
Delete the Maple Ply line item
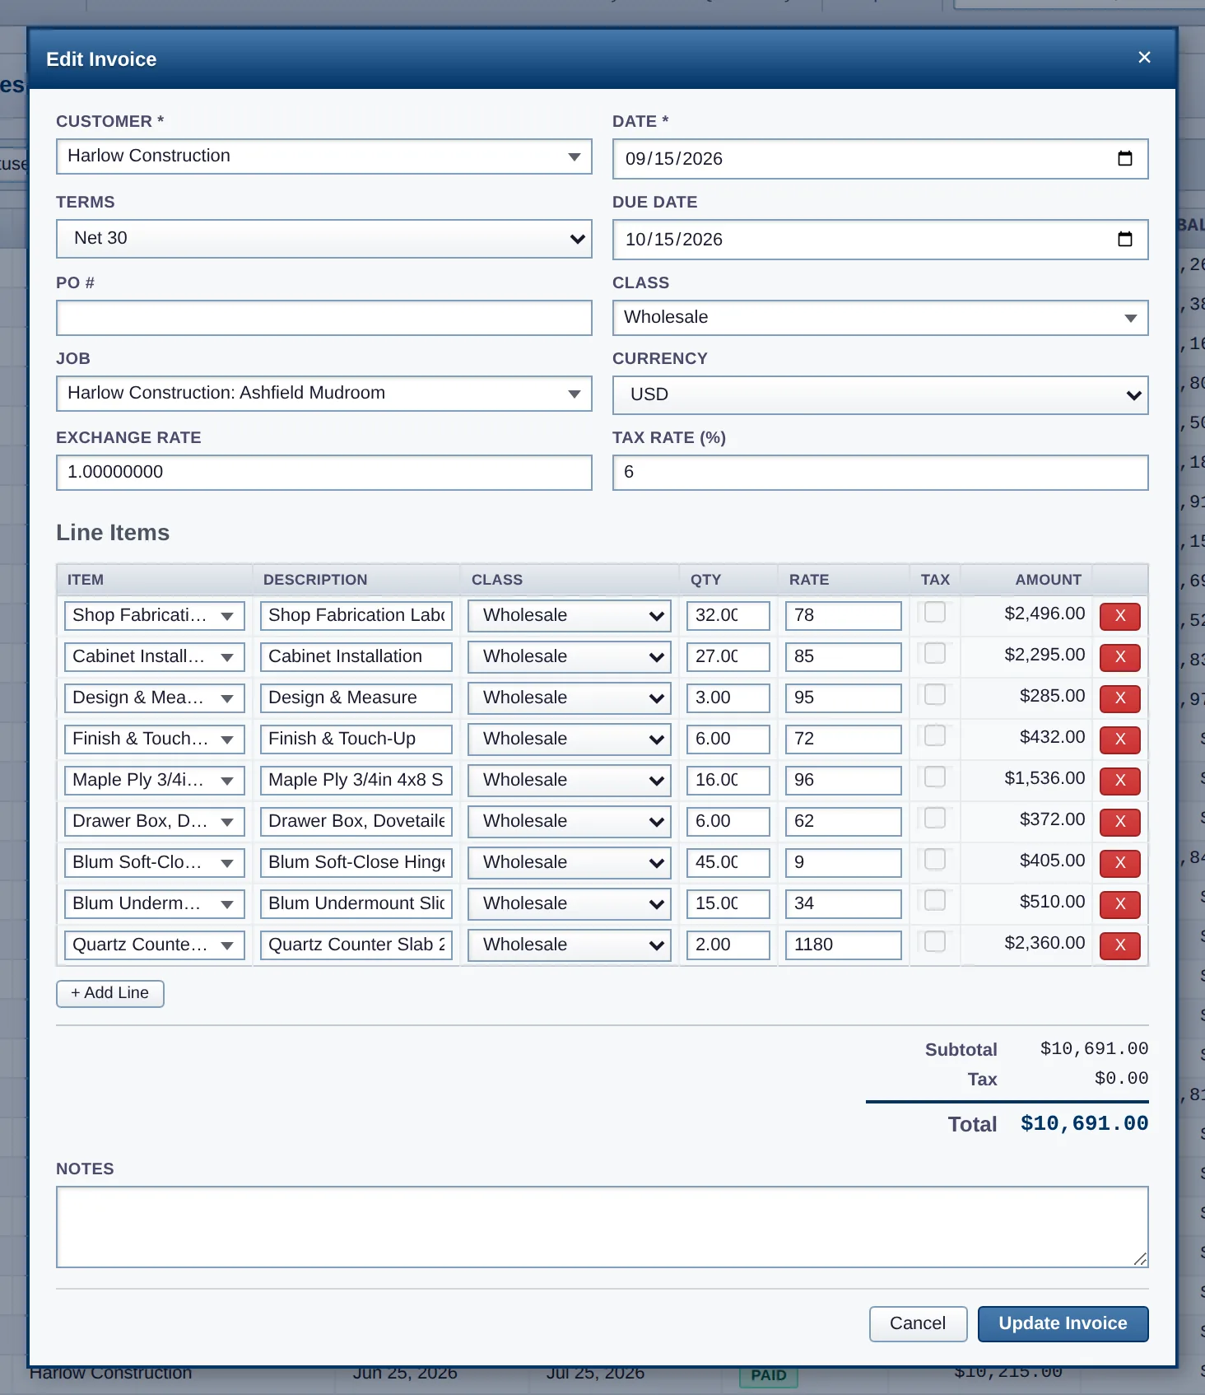[1119, 781]
